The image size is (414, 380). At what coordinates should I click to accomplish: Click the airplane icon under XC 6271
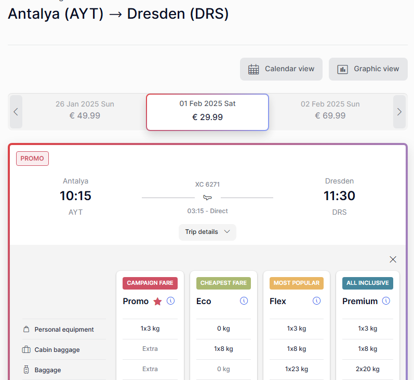[208, 198]
